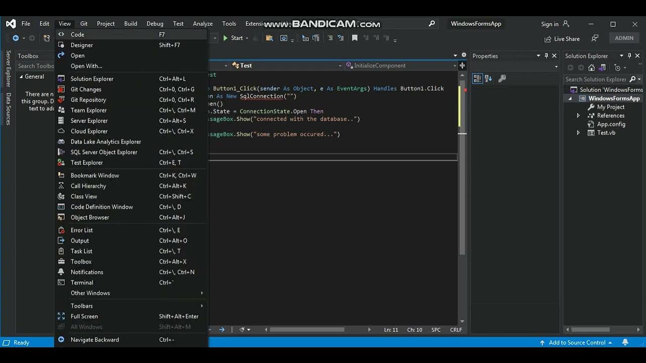This screenshot has width=646, height=363.
Task: Click the Navigate Backward arrow icon
Action: click(61, 339)
